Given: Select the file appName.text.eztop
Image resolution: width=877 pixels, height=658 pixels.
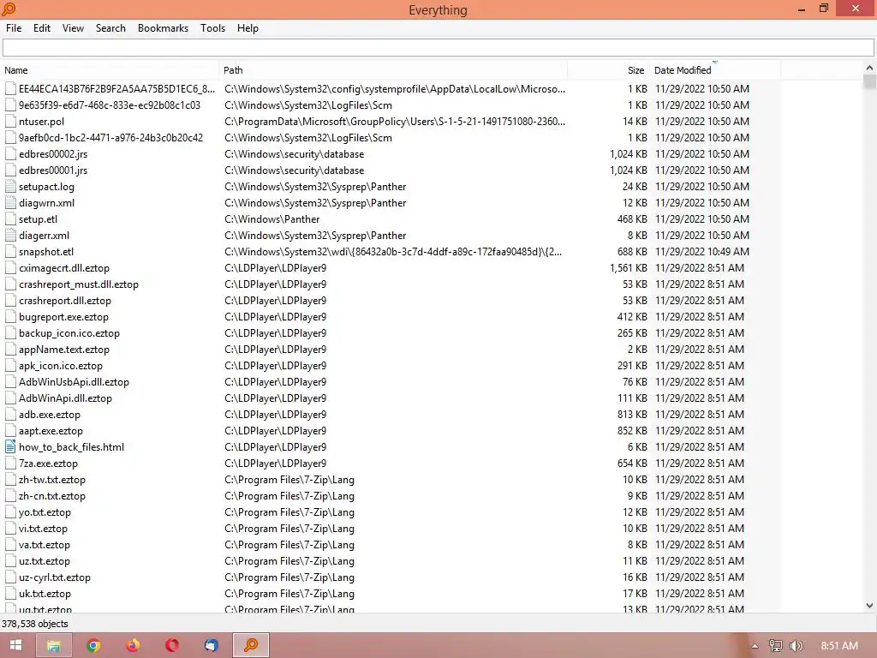Looking at the screenshot, I should pos(64,350).
